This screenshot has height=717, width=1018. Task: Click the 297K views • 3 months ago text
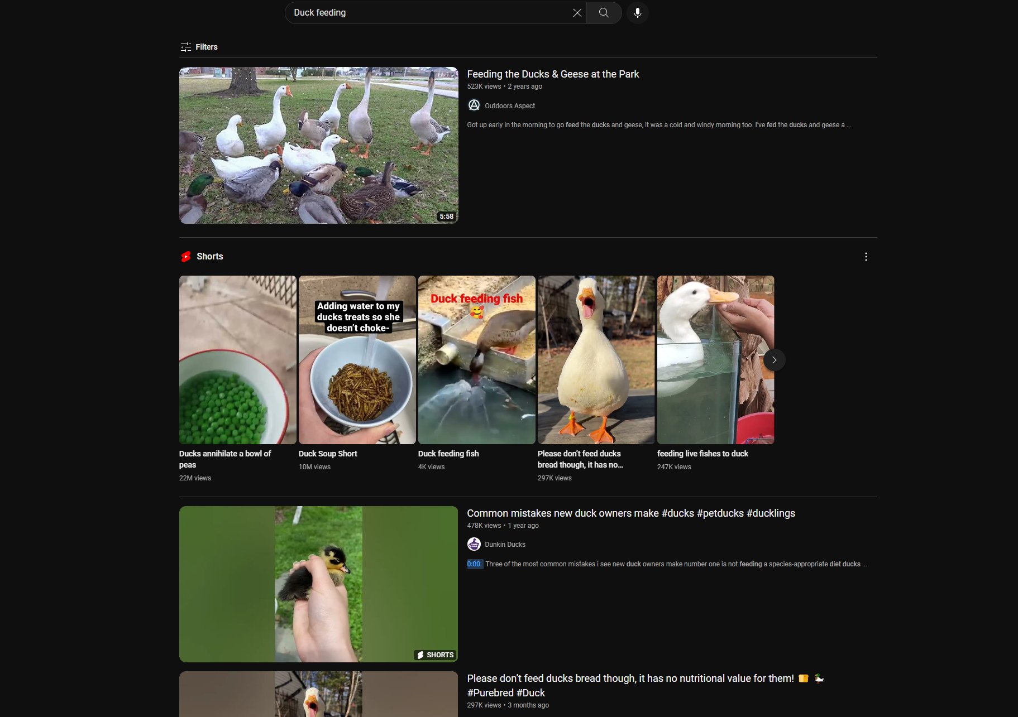[x=508, y=705]
